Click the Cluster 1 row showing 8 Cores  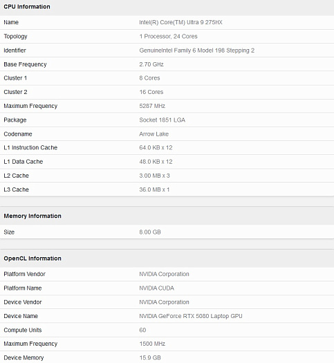(x=167, y=78)
